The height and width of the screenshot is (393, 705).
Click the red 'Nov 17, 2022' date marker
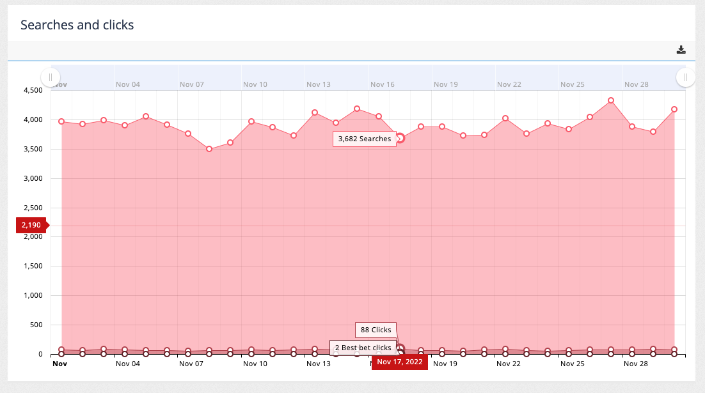tap(399, 362)
